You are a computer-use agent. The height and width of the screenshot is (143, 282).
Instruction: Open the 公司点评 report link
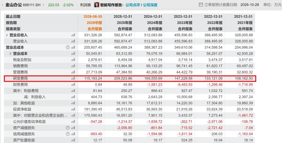coord(133,5)
